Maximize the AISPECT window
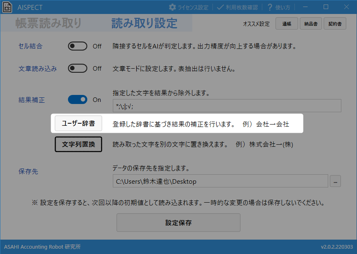 pyautogui.click(x=326, y=7)
